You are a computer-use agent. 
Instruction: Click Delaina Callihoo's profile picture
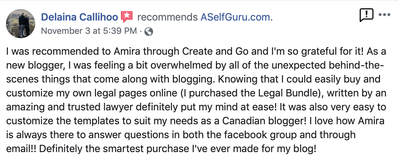tap(21, 24)
